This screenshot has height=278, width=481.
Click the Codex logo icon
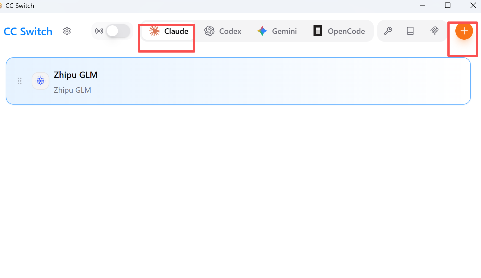pyautogui.click(x=209, y=31)
